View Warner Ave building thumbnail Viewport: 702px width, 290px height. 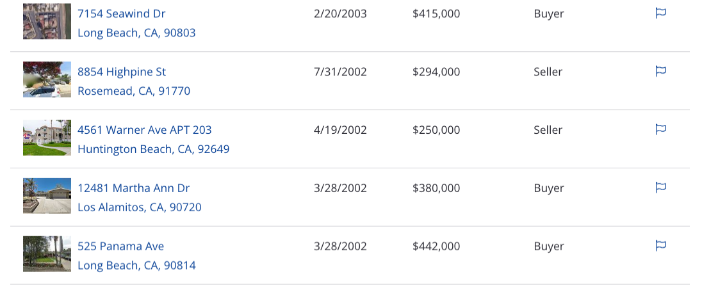click(x=47, y=138)
